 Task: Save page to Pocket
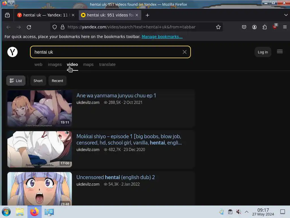(x=244, y=27)
